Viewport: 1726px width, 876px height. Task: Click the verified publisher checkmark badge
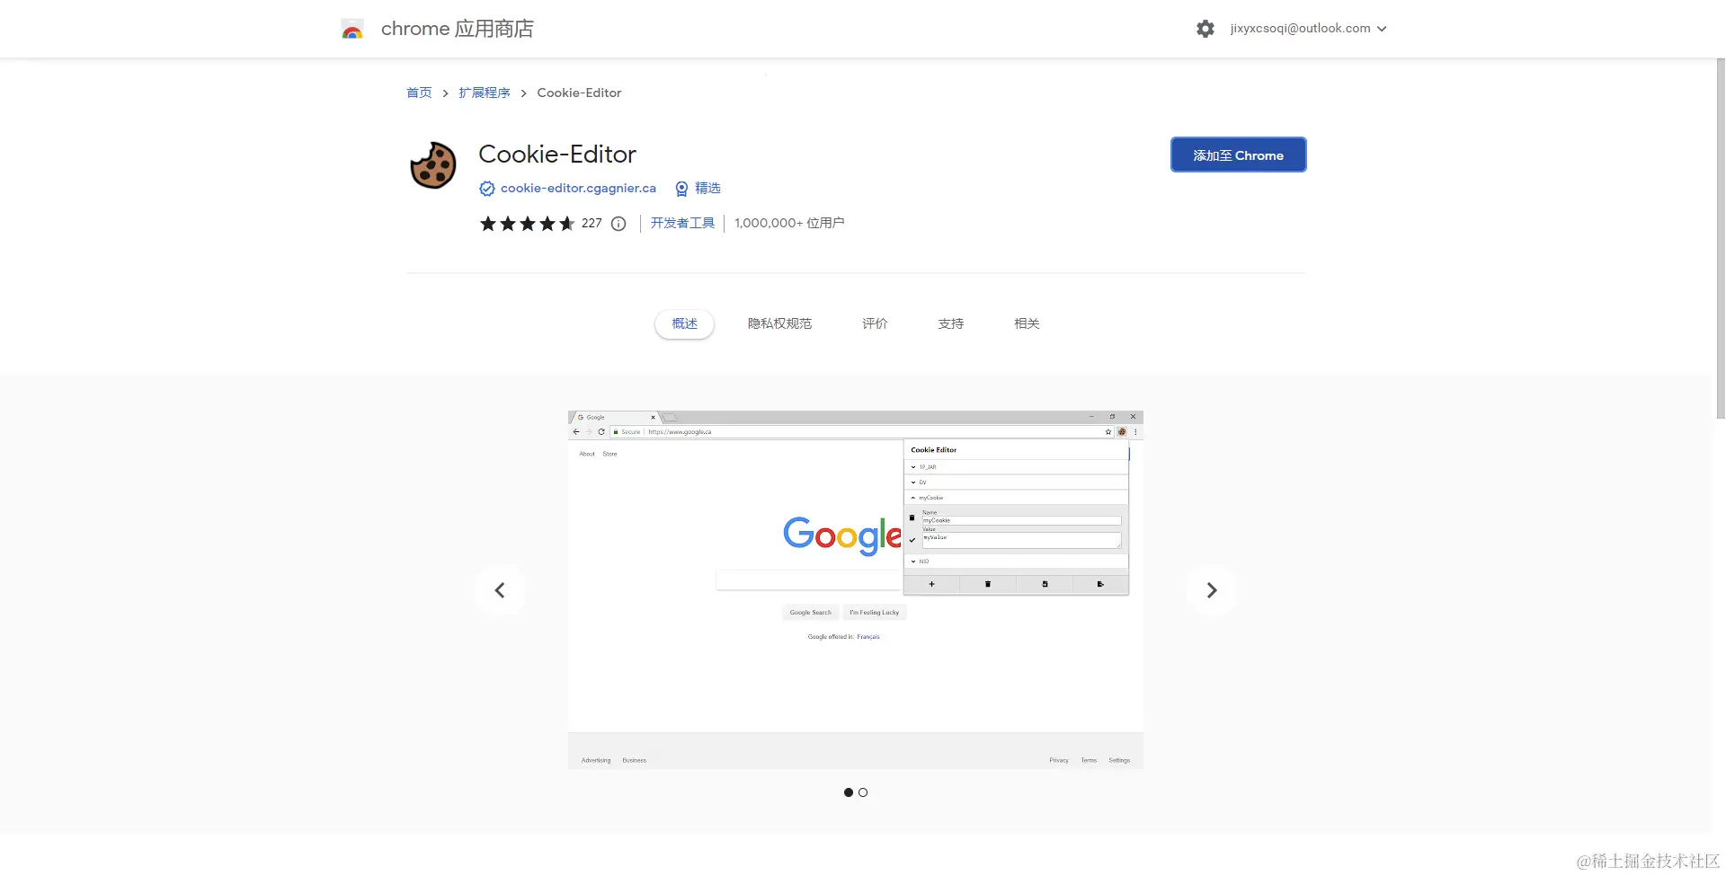coord(487,189)
